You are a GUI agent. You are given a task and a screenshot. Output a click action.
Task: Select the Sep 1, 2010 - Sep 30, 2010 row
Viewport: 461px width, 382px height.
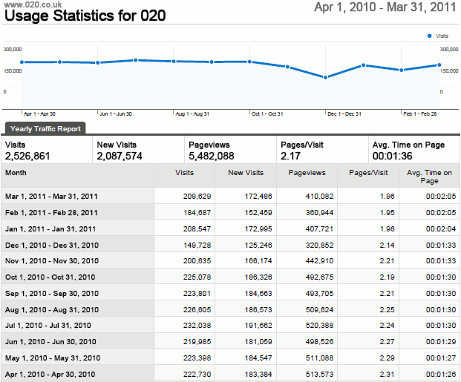pyautogui.click(x=230, y=293)
